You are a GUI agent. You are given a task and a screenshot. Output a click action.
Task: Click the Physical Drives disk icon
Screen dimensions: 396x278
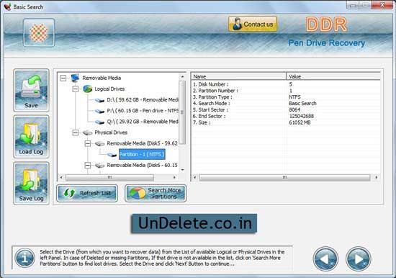point(87,133)
